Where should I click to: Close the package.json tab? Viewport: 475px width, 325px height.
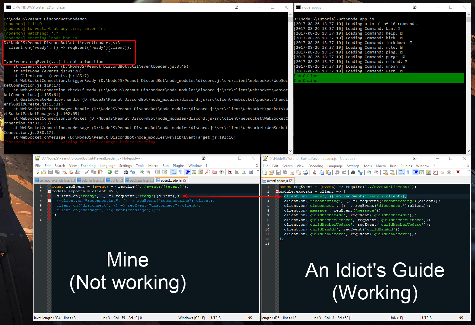(152, 181)
